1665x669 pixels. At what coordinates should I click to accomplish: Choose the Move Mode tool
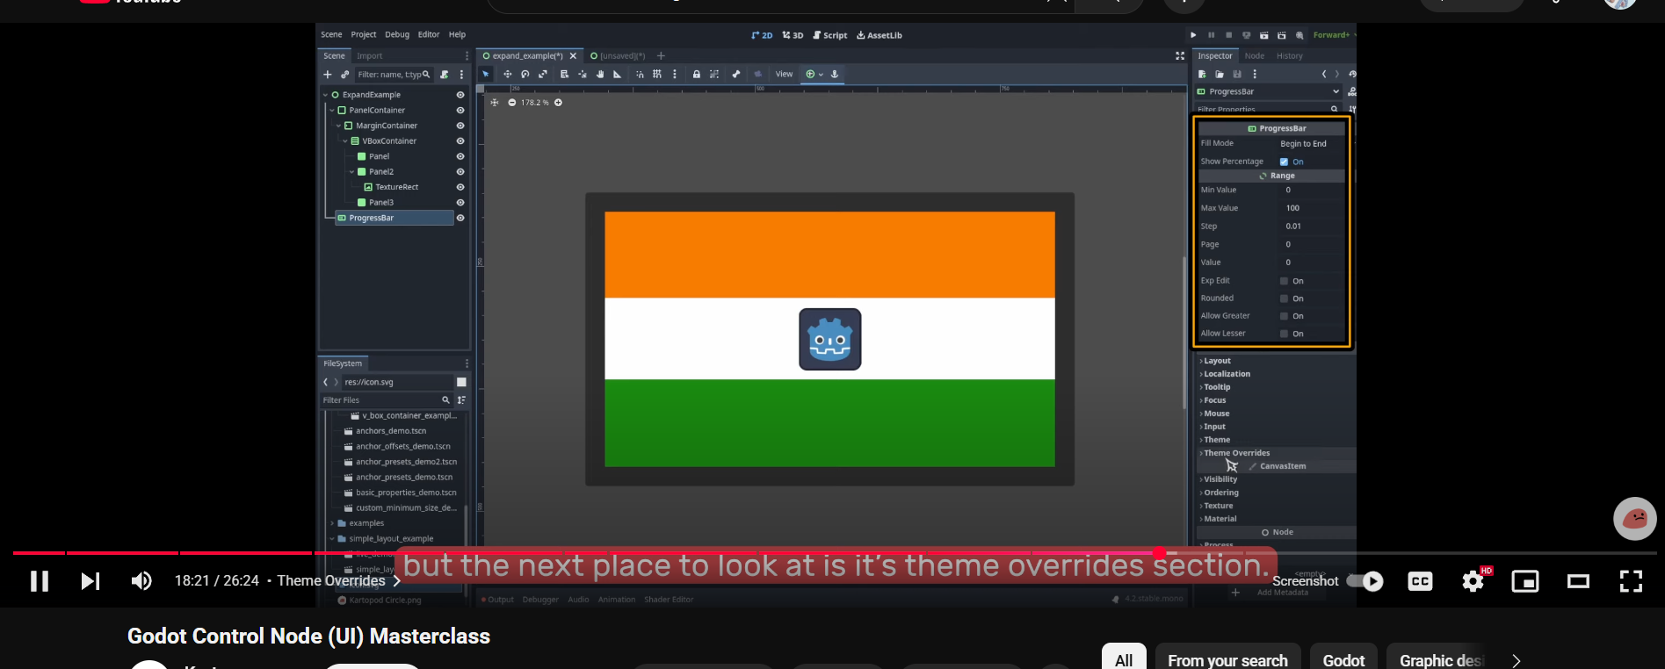[507, 75]
